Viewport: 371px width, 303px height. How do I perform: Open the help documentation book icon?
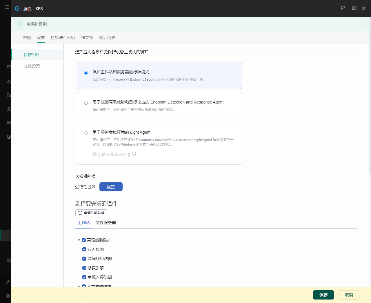(x=354, y=8)
